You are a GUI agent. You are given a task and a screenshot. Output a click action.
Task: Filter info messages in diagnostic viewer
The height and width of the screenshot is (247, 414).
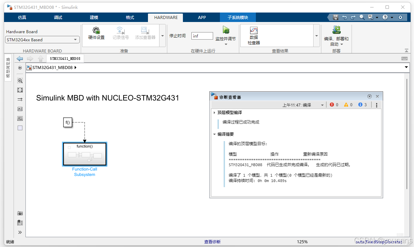(x=362, y=105)
